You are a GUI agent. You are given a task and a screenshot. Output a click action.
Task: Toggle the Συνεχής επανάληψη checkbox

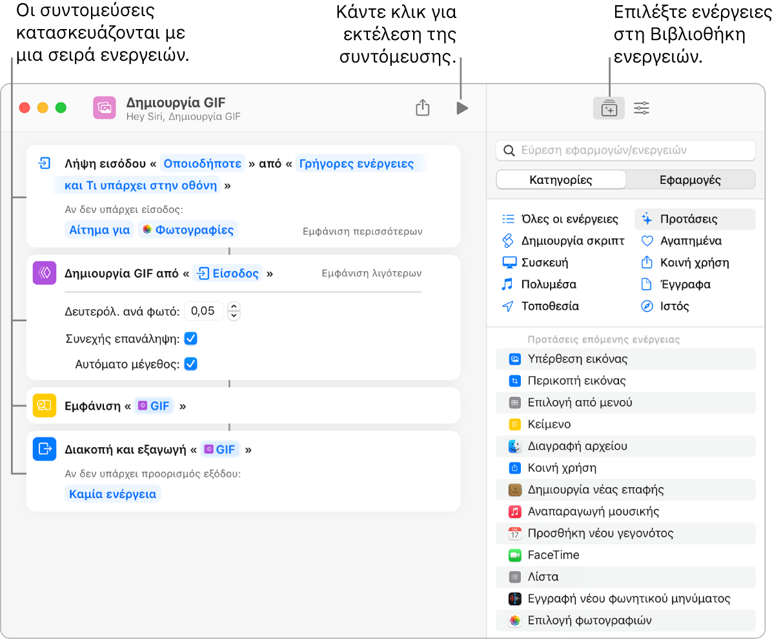(x=191, y=338)
